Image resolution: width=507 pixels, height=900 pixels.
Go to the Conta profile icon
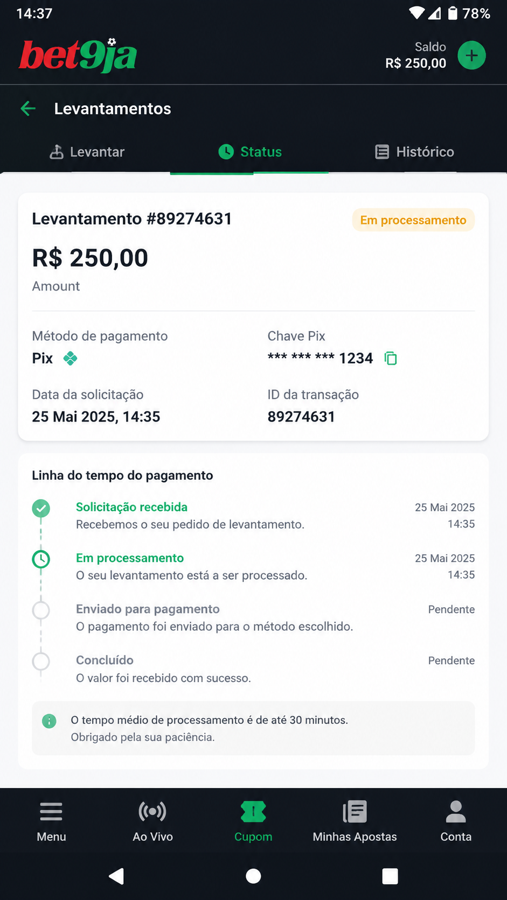pos(456,811)
